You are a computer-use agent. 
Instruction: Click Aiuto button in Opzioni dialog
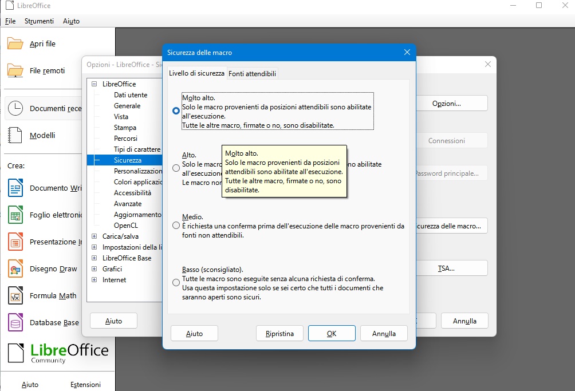[x=113, y=321]
